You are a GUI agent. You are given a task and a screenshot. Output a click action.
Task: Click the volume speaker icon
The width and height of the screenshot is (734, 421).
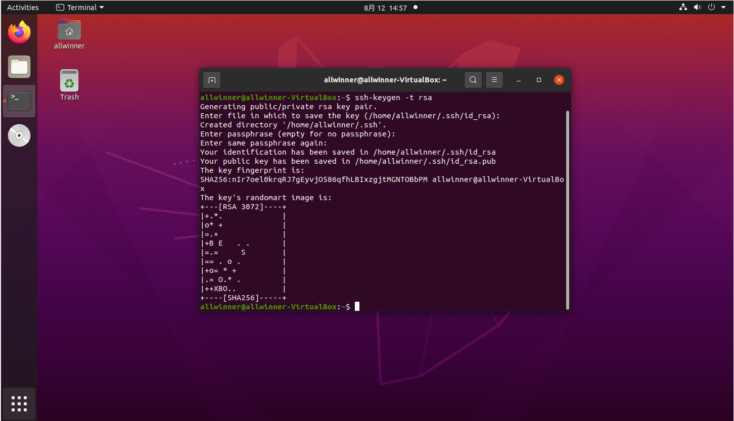coord(697,8)
